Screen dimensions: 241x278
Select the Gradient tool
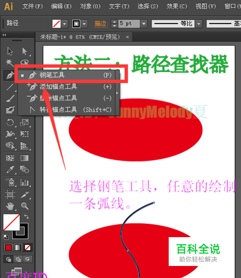coord(25,158)
